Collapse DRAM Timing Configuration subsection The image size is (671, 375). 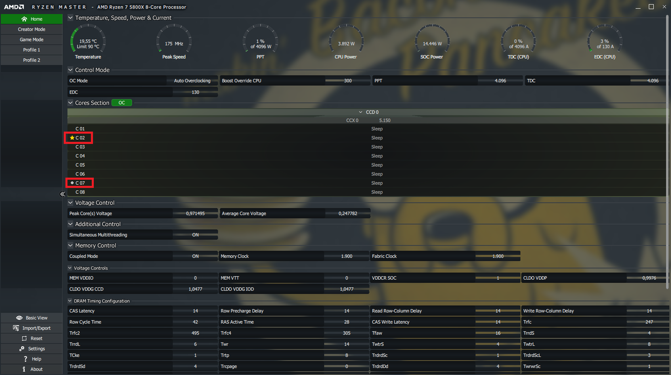(70, 301)
